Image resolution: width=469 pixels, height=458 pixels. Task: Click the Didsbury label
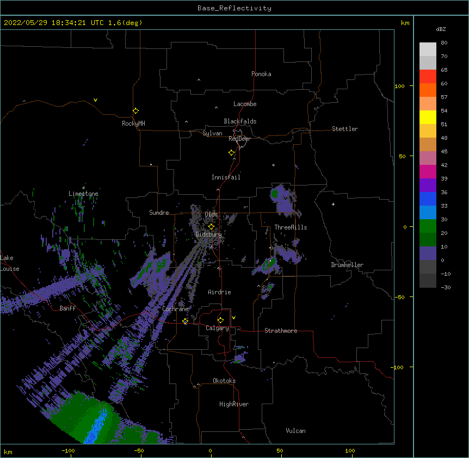[x=208, y=234]
